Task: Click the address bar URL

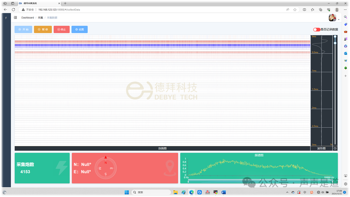Action: point(59,10)
